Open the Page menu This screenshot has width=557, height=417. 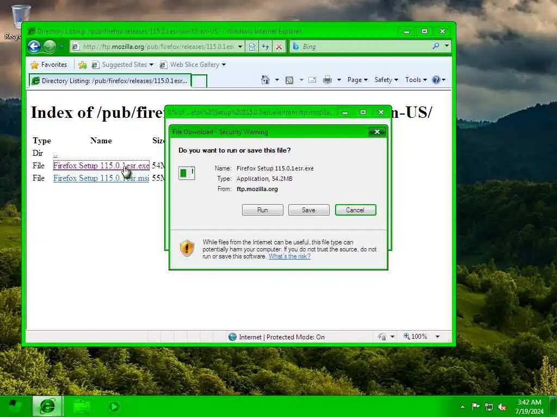(x=357, y=80)
